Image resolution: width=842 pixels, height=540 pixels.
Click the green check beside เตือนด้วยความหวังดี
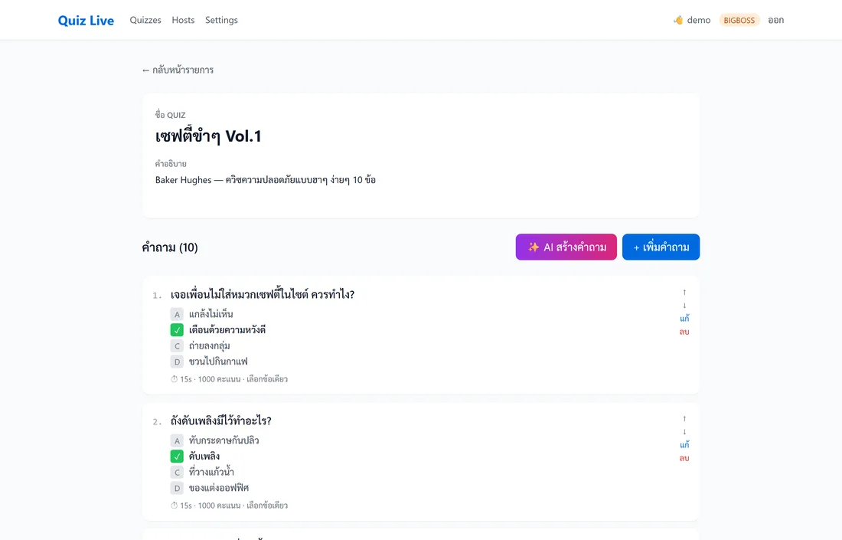coord(178,330)
